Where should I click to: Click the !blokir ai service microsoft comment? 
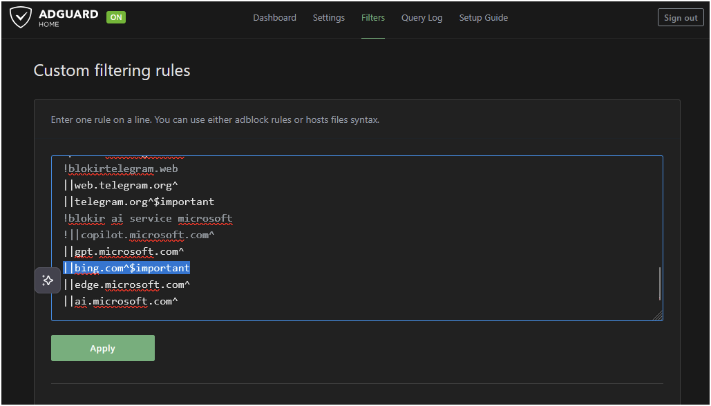(x=148, y=218)
